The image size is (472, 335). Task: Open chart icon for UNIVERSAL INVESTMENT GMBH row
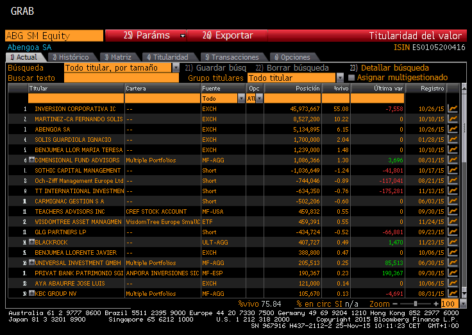click(452, 262)
